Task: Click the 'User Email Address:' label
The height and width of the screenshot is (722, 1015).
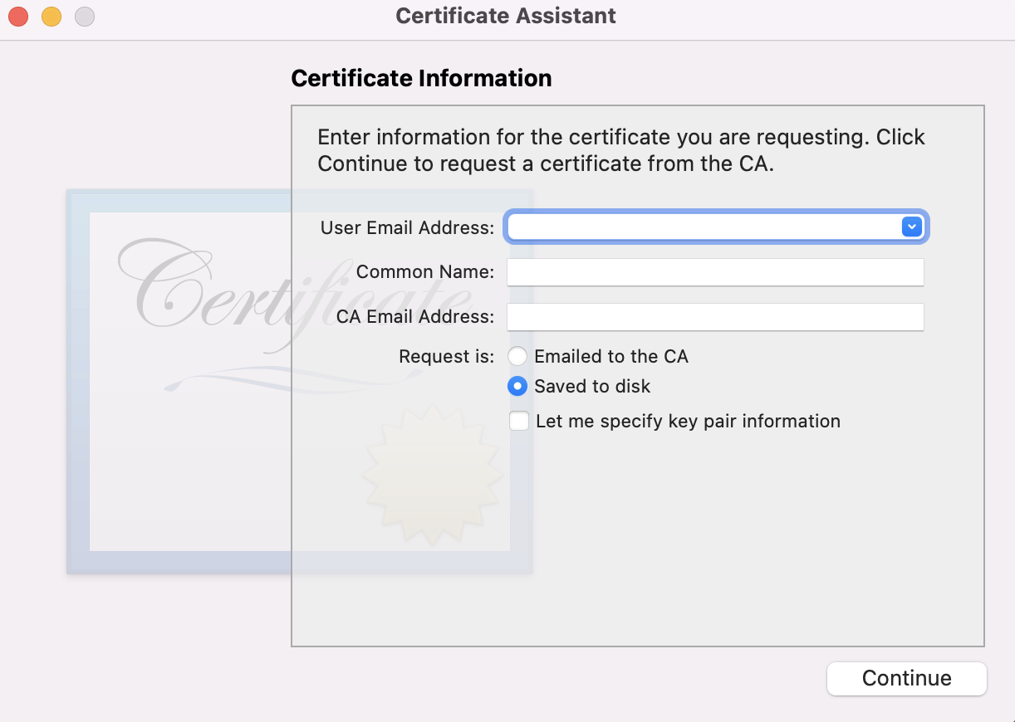Action: tap(406, 227)
